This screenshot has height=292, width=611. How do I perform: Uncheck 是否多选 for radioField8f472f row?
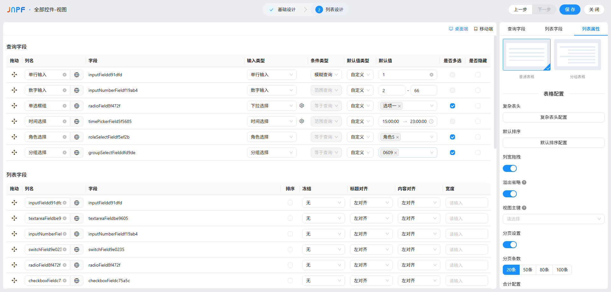(x=452, y=106)
